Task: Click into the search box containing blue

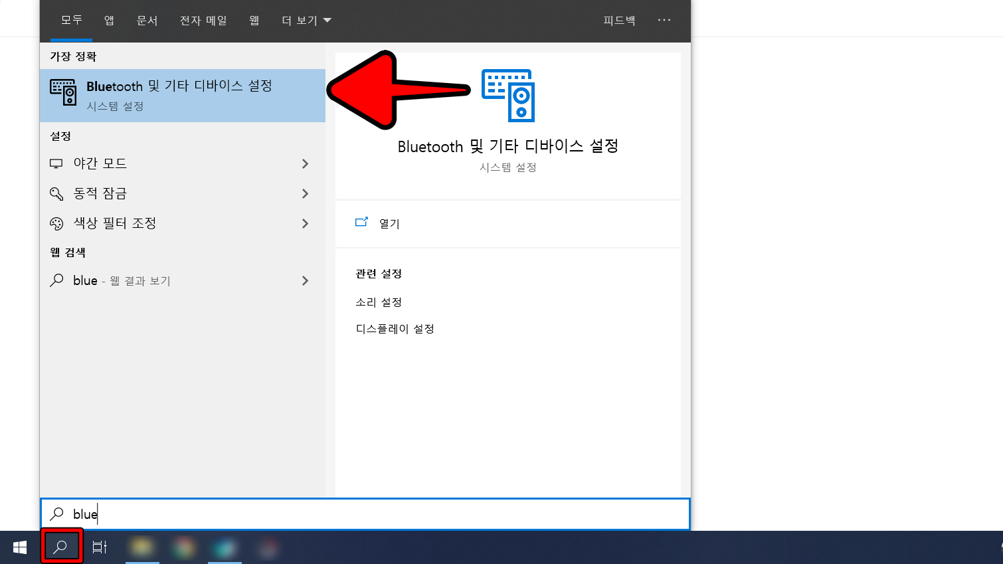Action: coord(365,514)
